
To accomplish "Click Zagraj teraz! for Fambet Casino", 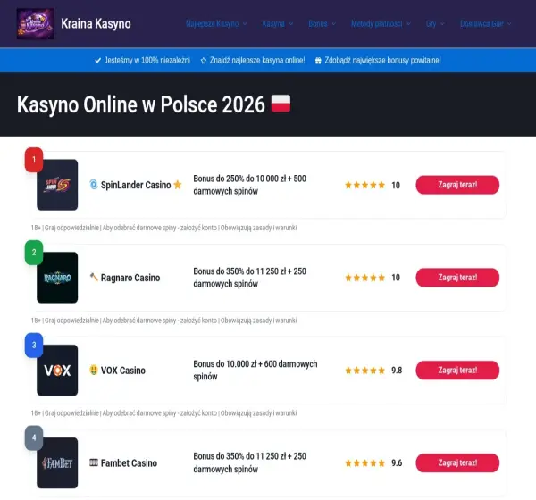I will click(457, 462).
